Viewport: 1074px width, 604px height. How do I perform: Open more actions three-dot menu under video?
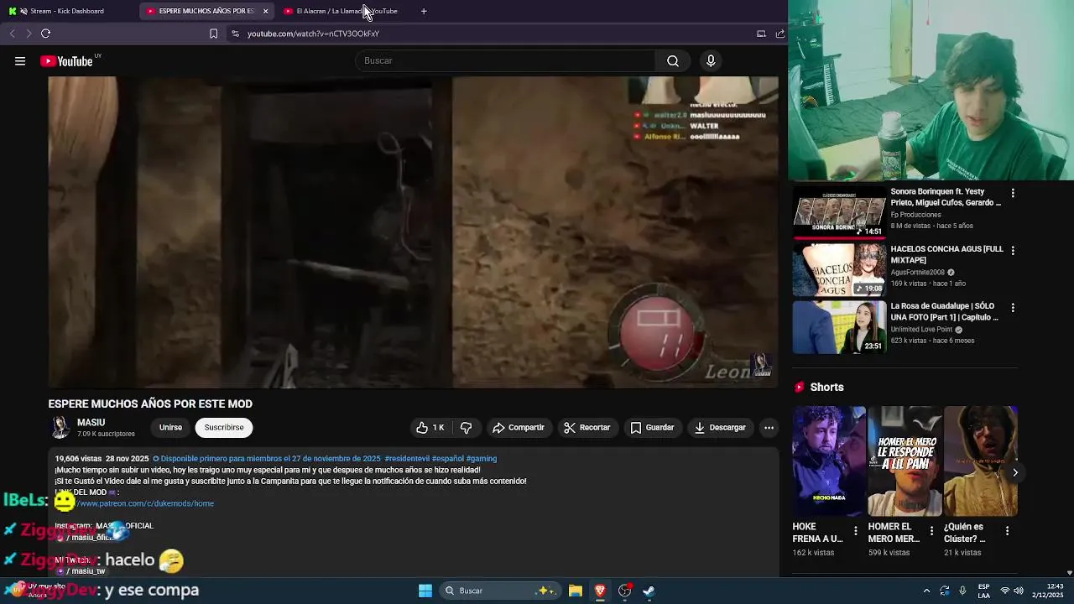tap(769, 428)
